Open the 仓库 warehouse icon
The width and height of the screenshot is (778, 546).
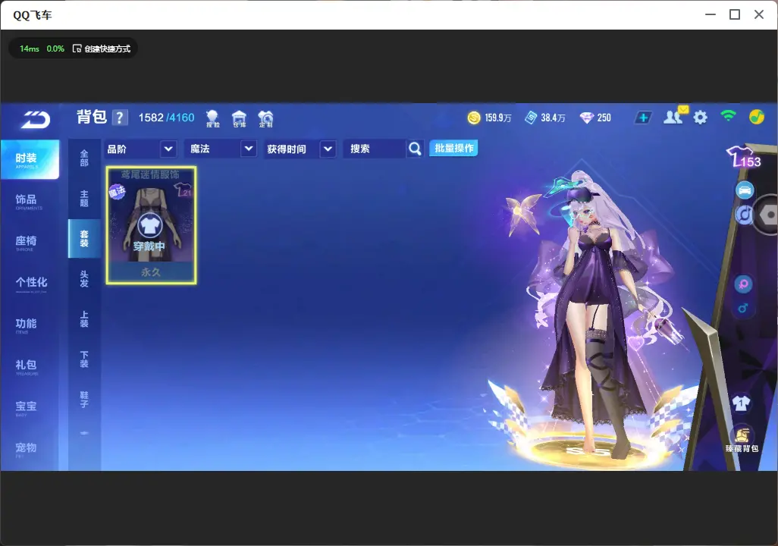pyautogui.click(x=239, y=118)
